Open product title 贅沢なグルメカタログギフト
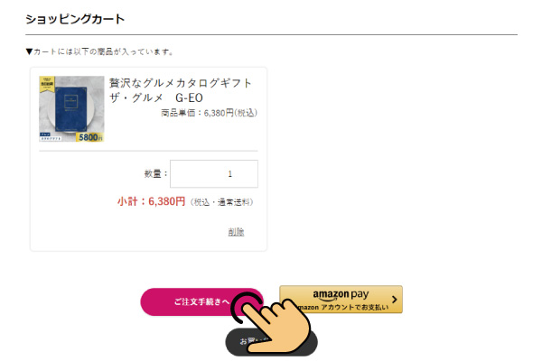This screenshot has width=542, height=361. click(x=180, y=83)
